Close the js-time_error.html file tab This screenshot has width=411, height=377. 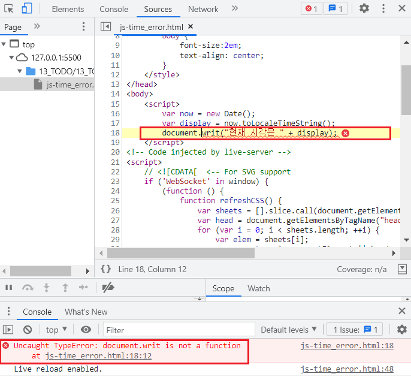[191, 27]
